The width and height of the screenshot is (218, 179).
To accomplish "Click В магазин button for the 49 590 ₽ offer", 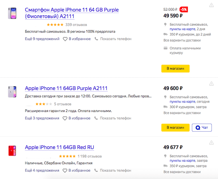I will (x=175, y=69).
